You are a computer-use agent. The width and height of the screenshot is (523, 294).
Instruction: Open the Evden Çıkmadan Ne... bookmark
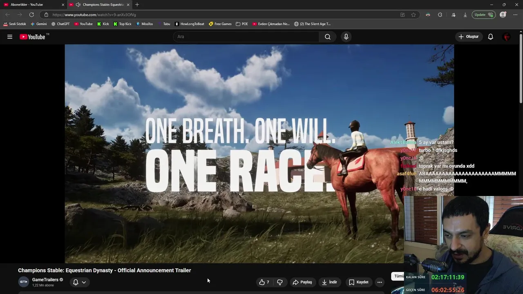(271, 24)
